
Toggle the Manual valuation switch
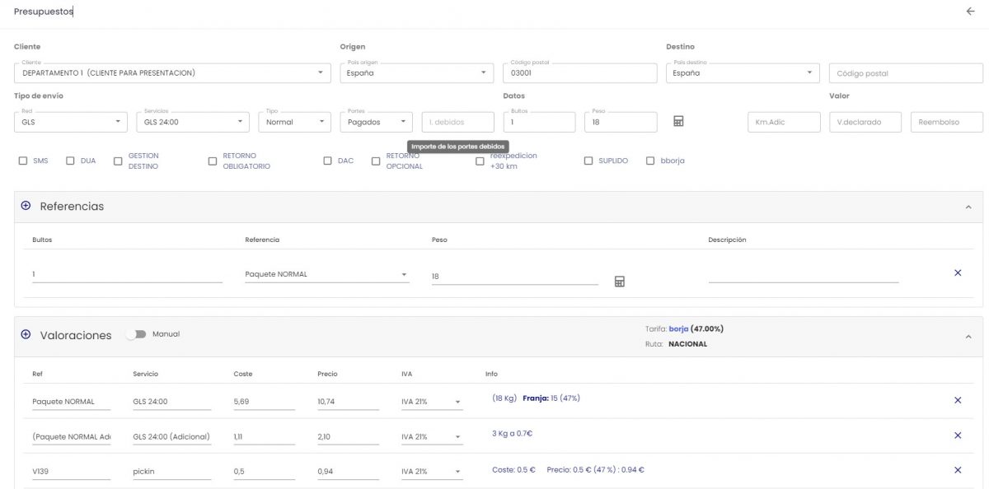click(x=136, y=334)
